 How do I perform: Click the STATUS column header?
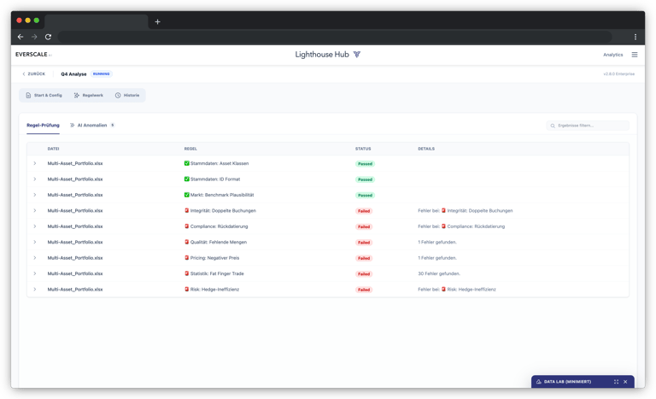(363, 149)
